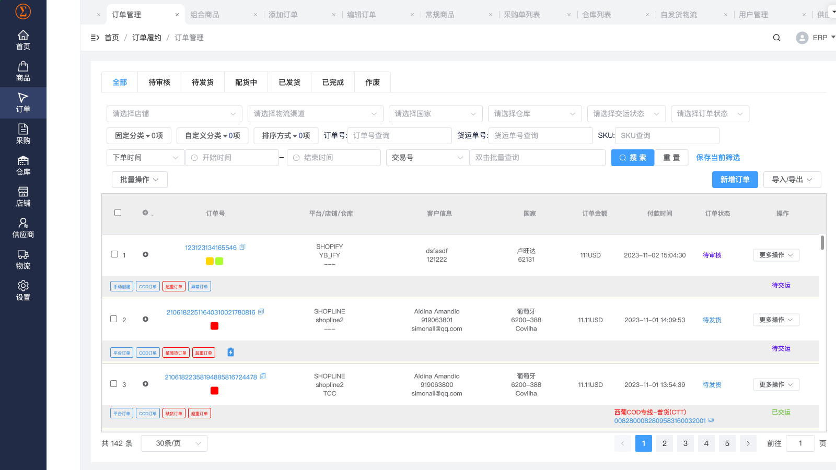Collapse sidebar using the menu fold icon
The height and width of the screenshot is (470, 836).
pyautogui.click(x=95, y=38)
